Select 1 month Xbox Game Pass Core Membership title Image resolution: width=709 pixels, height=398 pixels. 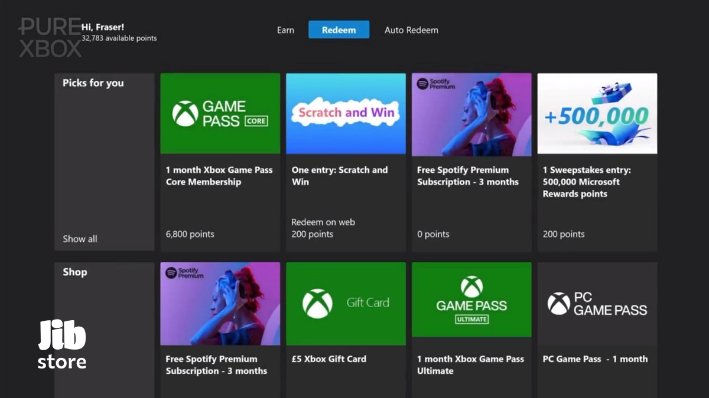[219, 176]
